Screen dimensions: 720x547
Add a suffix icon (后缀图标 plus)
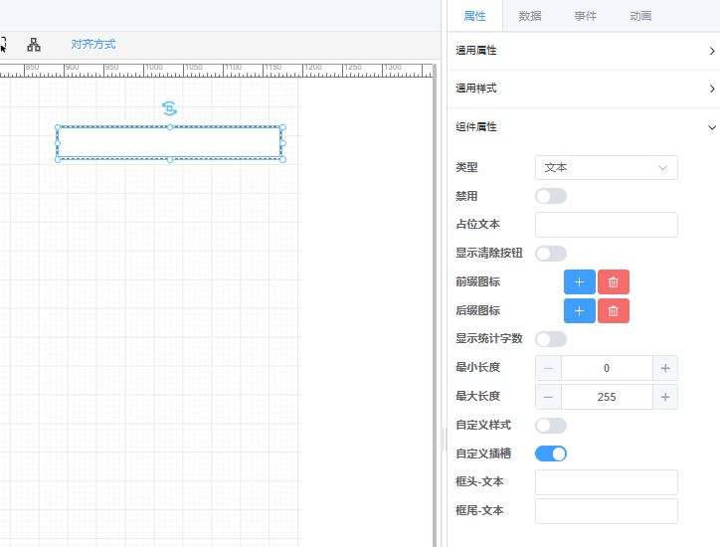pyautogui.click(x=580, y=311)
